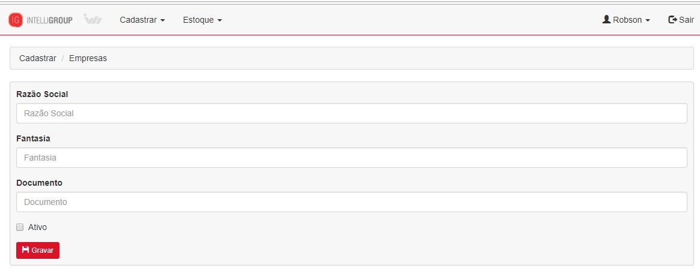700x278 pixels.
Task: Click the grey secondary logo beside IntelliGroup
Action: pos(93,20)
